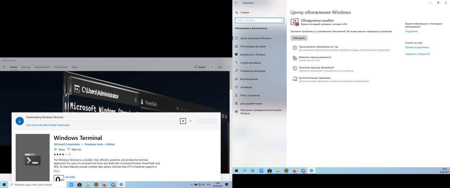Click the Для разработчиков sidebar icon
This screenshot has height=188, width=450.
[x=237, y=104]
